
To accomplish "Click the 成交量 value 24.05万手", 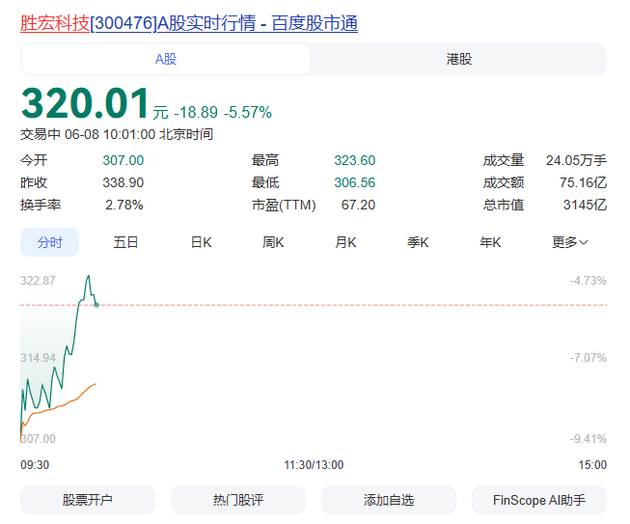I will click(576, 160).
